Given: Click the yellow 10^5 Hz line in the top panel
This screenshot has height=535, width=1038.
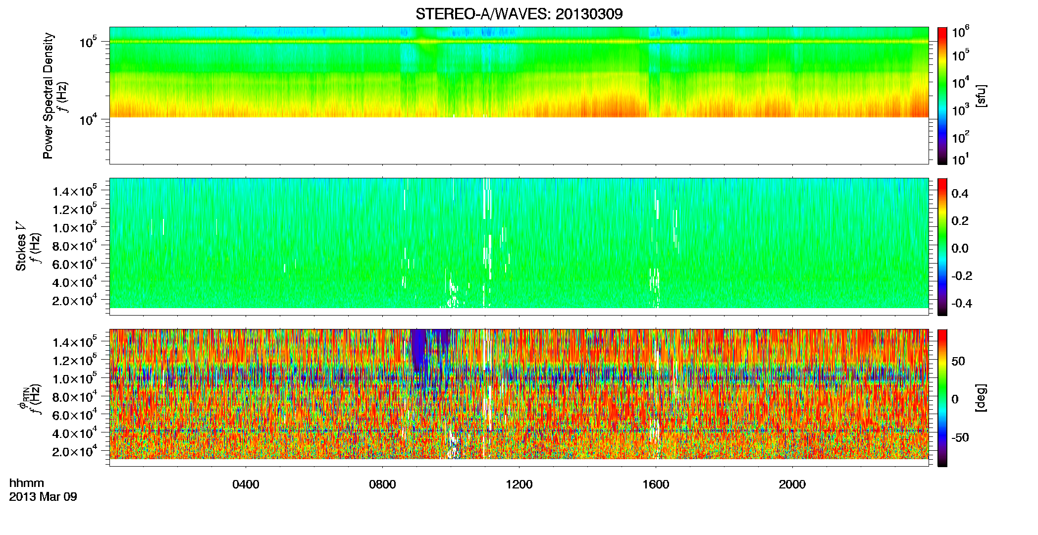Looking at the screenshot, I should pyautogui.click(x=519, y=42).
